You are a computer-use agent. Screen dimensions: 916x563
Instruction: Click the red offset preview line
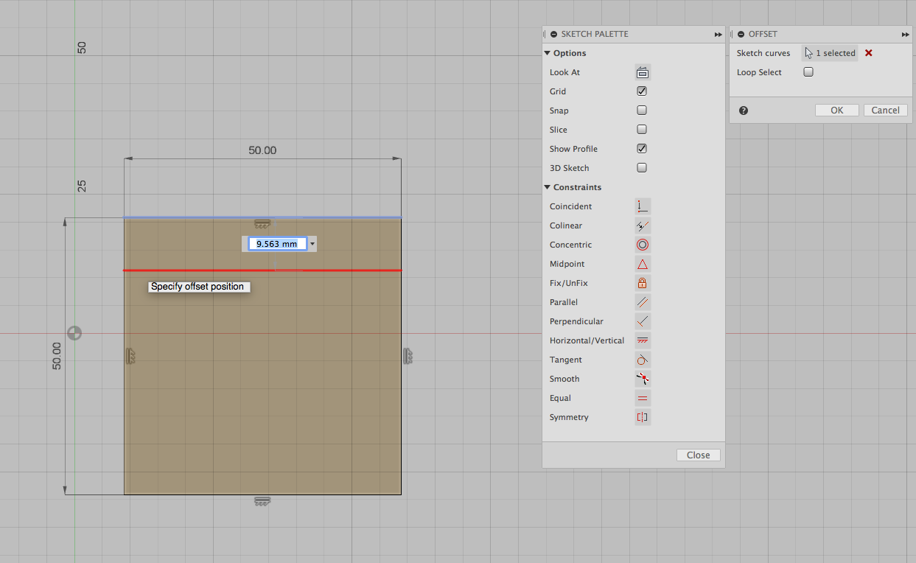(x=262, y=270)
